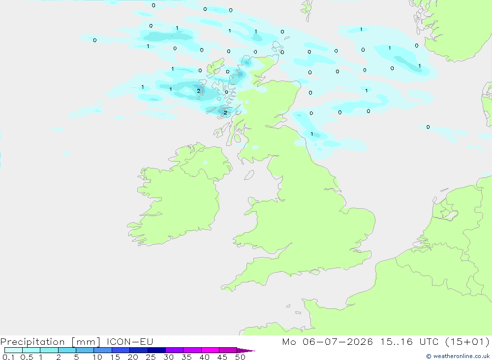Click the '0.1' legend scale label

click(8, 357)
